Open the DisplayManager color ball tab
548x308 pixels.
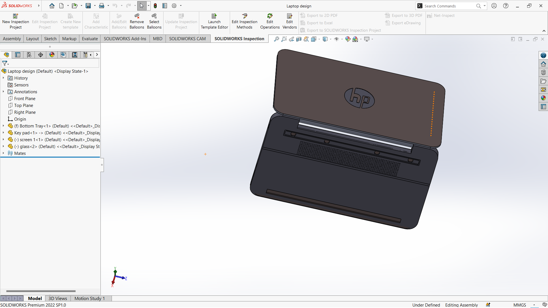[52, 55]
